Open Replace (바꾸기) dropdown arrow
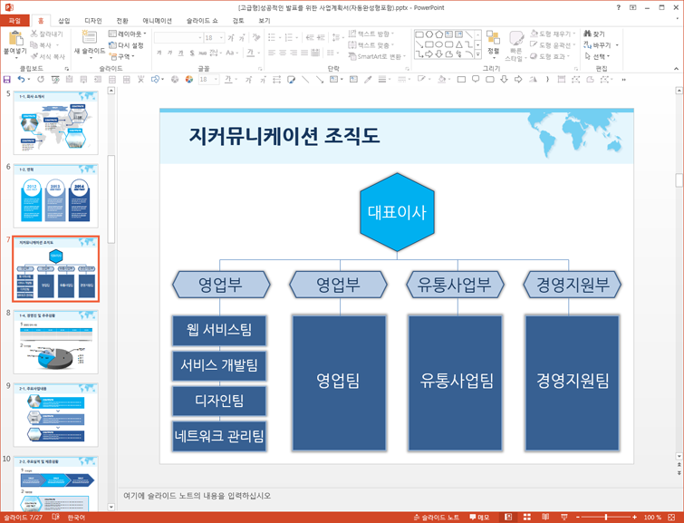 click(x=617, y=45)
